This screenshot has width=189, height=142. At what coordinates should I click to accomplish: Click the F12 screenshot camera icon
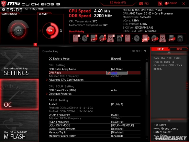141,3
